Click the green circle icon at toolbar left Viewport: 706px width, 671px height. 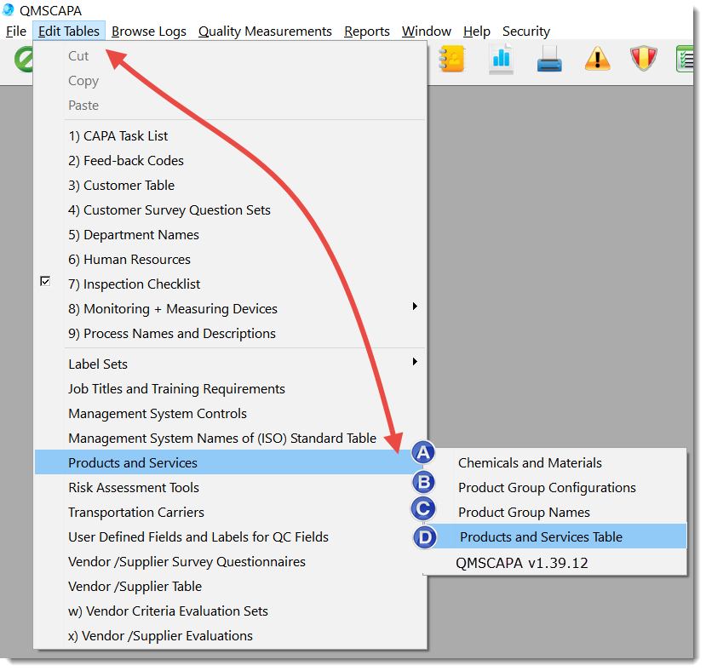pyautogui.click(x=23, y=59)
